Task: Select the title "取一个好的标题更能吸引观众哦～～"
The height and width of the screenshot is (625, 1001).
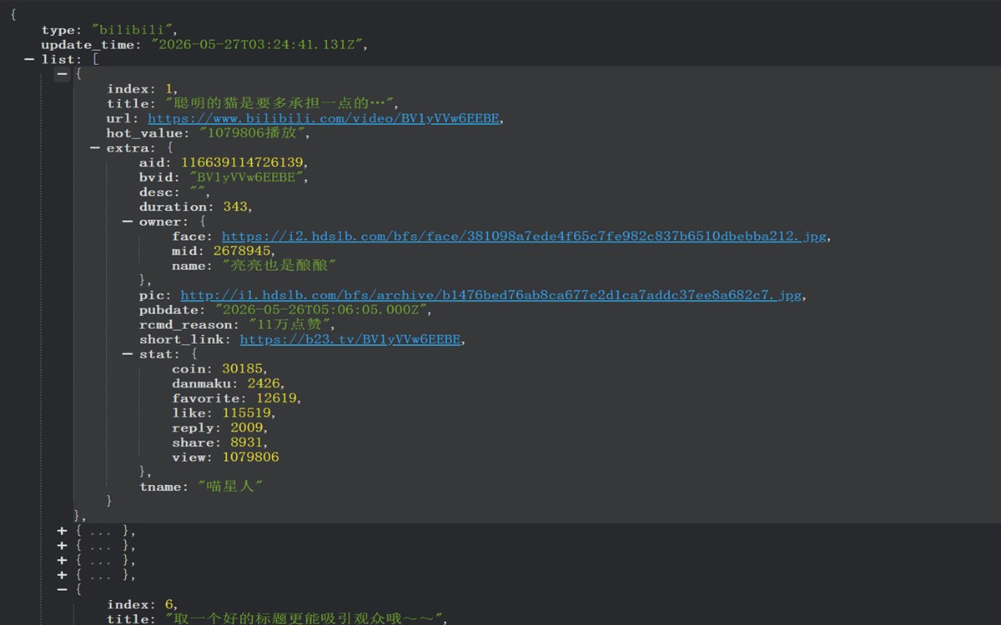Action: point(305,619)
